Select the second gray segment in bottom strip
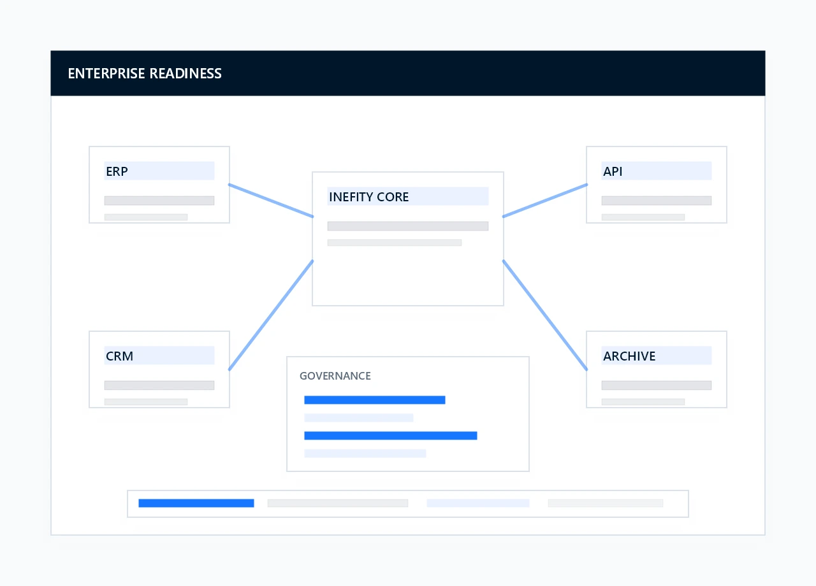Screen dimensions: 816x586 [337, 503]
